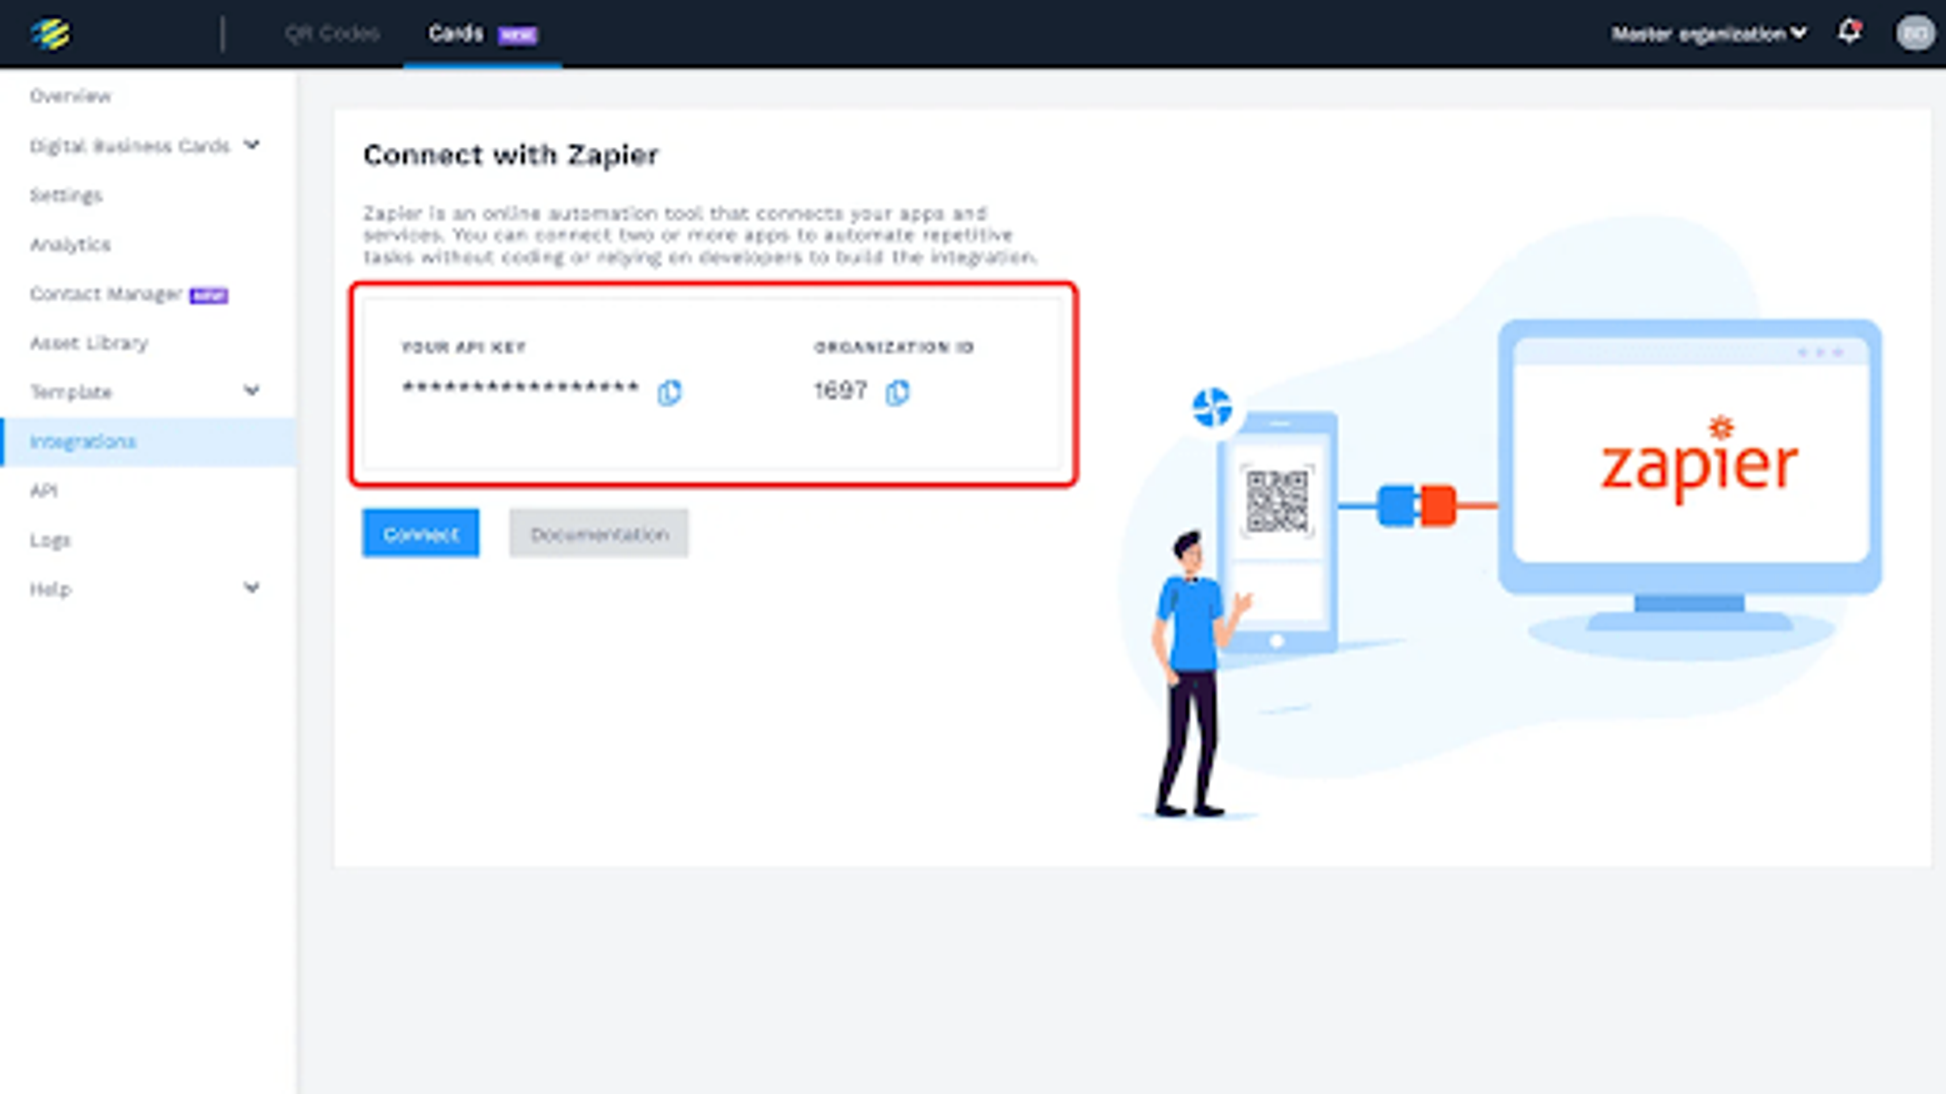This screenshot has height=1094, width=1946.
Task: Open the Master organization dropdown
Action: pyautogui.click(x=1709, y=33)
